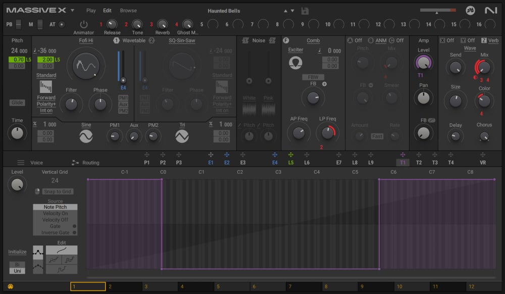This screenshot has width=505, height=294.
Task: Click the green move handle above L5
Action: [290, 155]
